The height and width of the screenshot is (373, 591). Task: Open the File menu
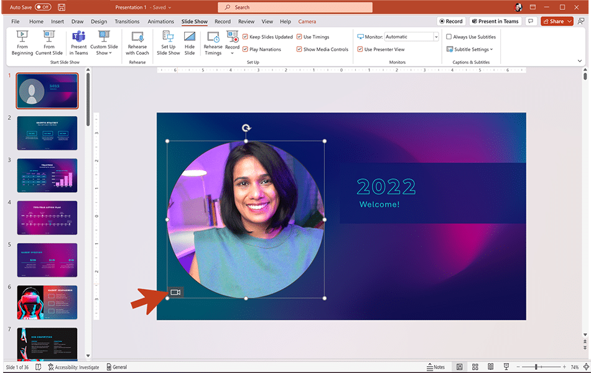tap(16, 22)
